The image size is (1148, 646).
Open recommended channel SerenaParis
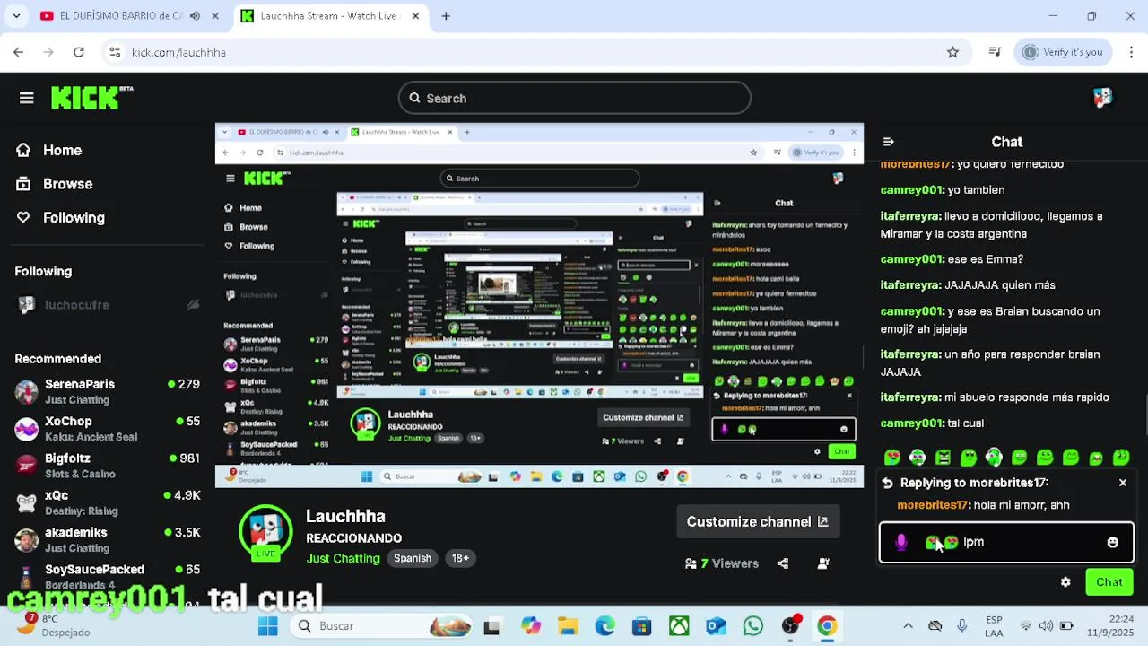point(107,391)
